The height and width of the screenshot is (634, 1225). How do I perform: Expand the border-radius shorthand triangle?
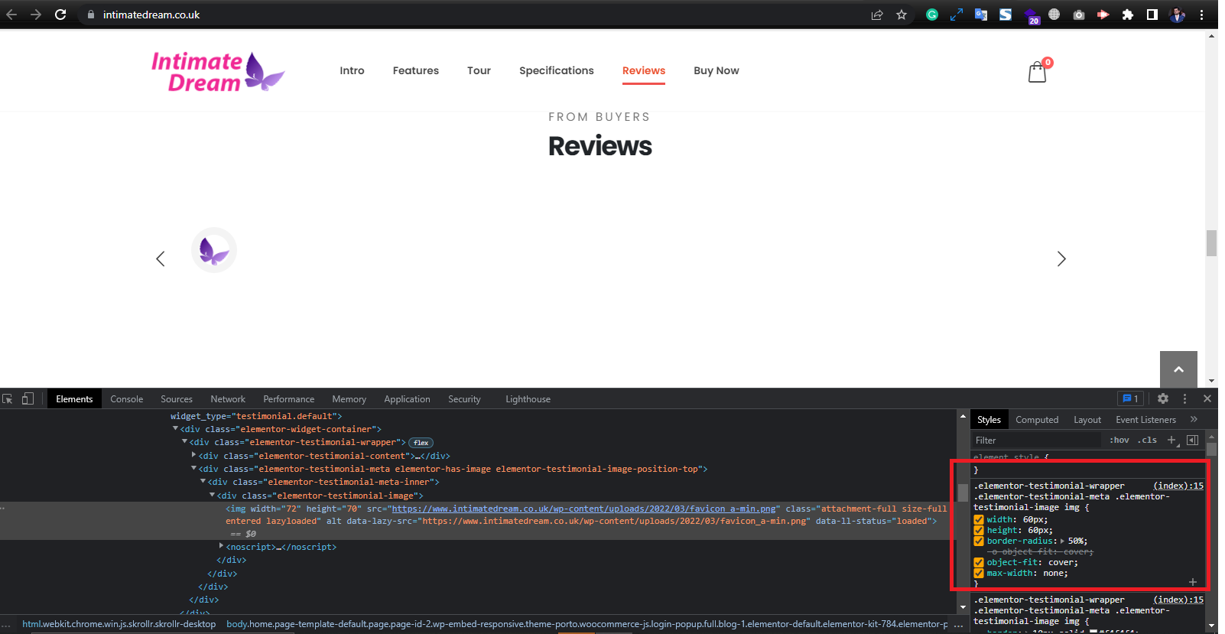[x=1062, y=541]
